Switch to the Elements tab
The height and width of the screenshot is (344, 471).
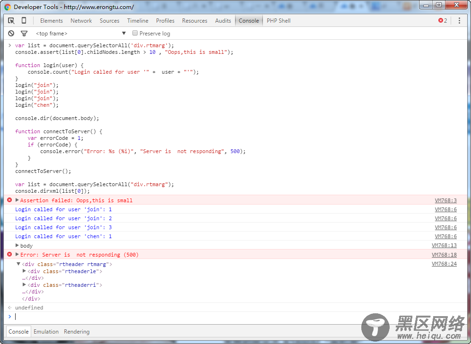coord(52,20)
